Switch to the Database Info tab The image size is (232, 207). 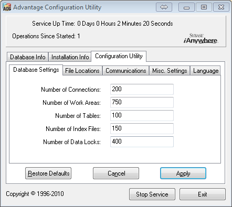[x=28, y=57]
